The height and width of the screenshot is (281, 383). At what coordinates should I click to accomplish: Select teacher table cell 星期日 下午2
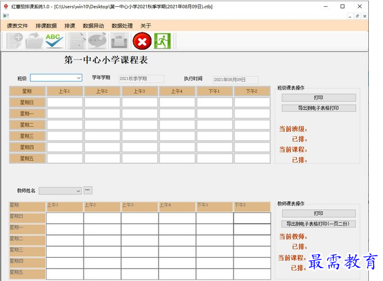(x=252, y=218)
